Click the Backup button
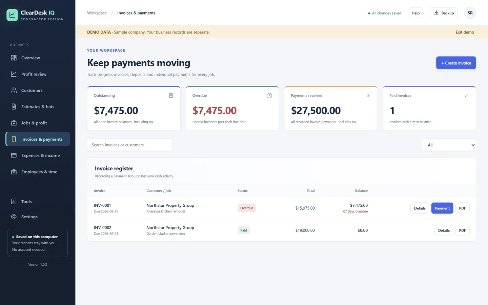488x305 pixels. coord(444,13)
